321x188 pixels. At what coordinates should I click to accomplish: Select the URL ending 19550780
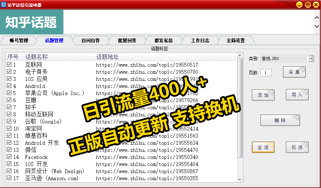point(147,72)
